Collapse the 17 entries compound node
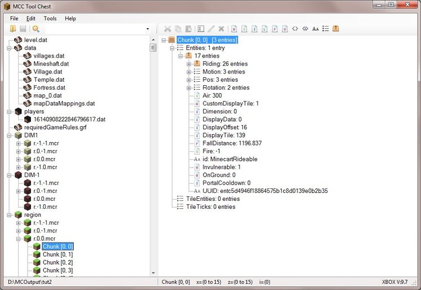The image size is (421, 290). pyautogui.click(x=180, y=56)
